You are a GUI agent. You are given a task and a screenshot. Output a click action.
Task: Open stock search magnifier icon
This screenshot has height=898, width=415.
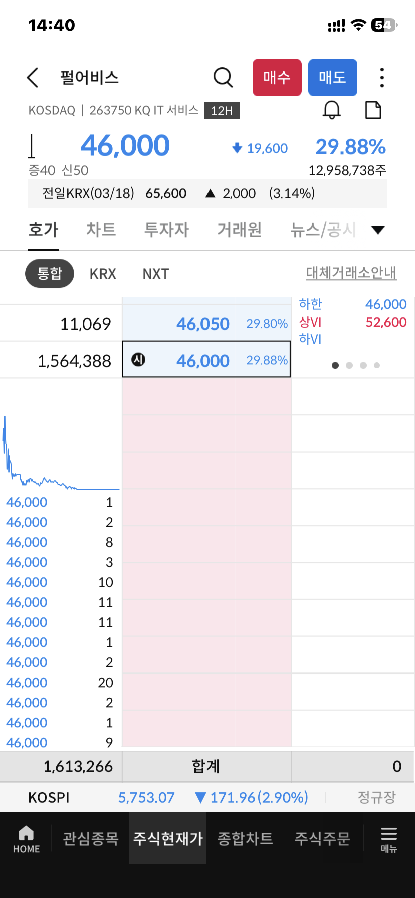223,78
